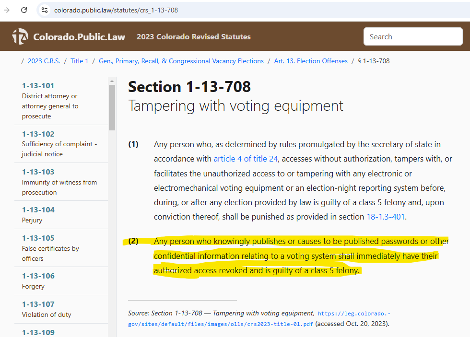Viewport: 470px width, 337px height.
Task: Select the address bar URL
Action: pos(116,10)
